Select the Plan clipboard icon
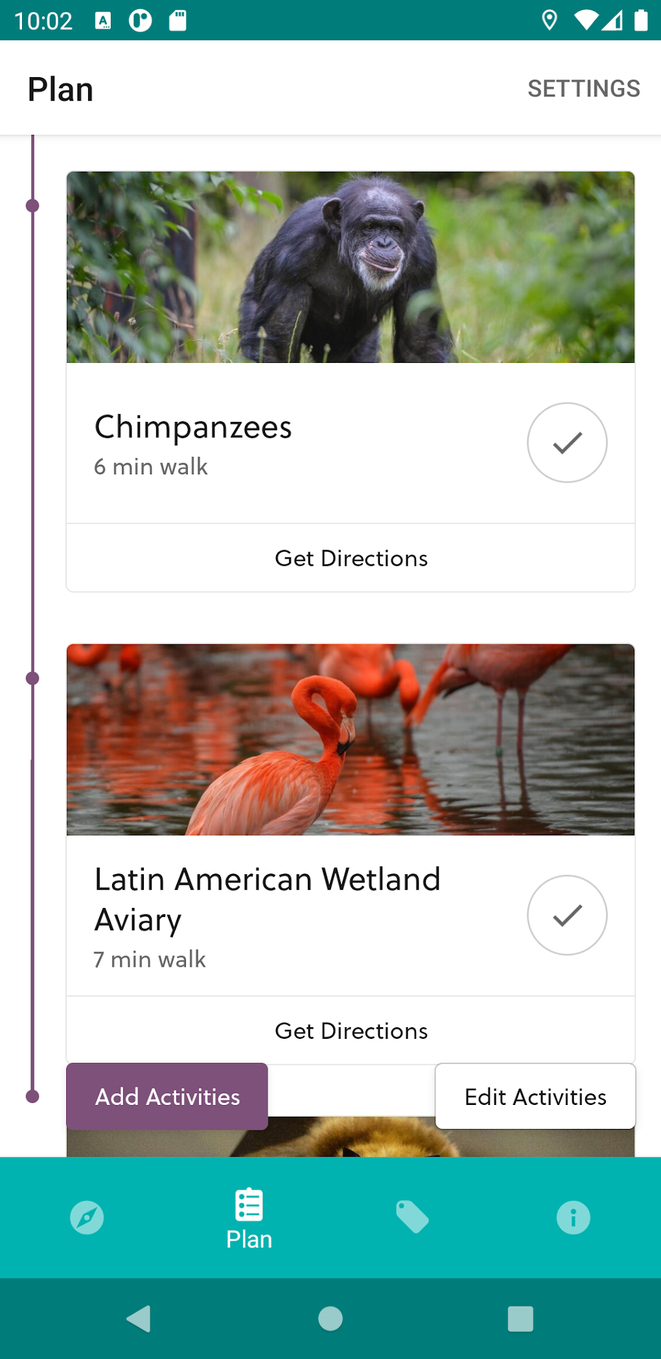This screenshot has height=1359, width=661. click(249, 1205)
